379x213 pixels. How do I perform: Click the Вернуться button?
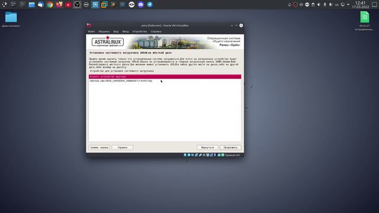[x=207, y=147]
